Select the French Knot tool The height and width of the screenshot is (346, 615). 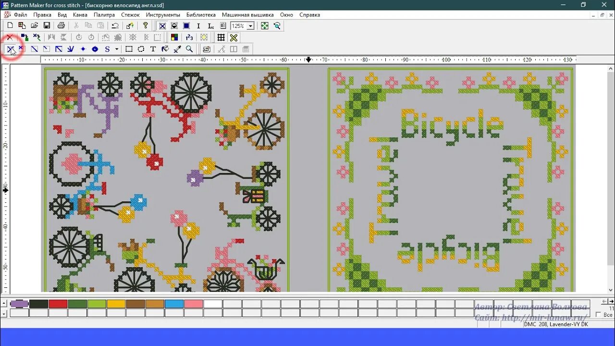[x=83, y=49]
